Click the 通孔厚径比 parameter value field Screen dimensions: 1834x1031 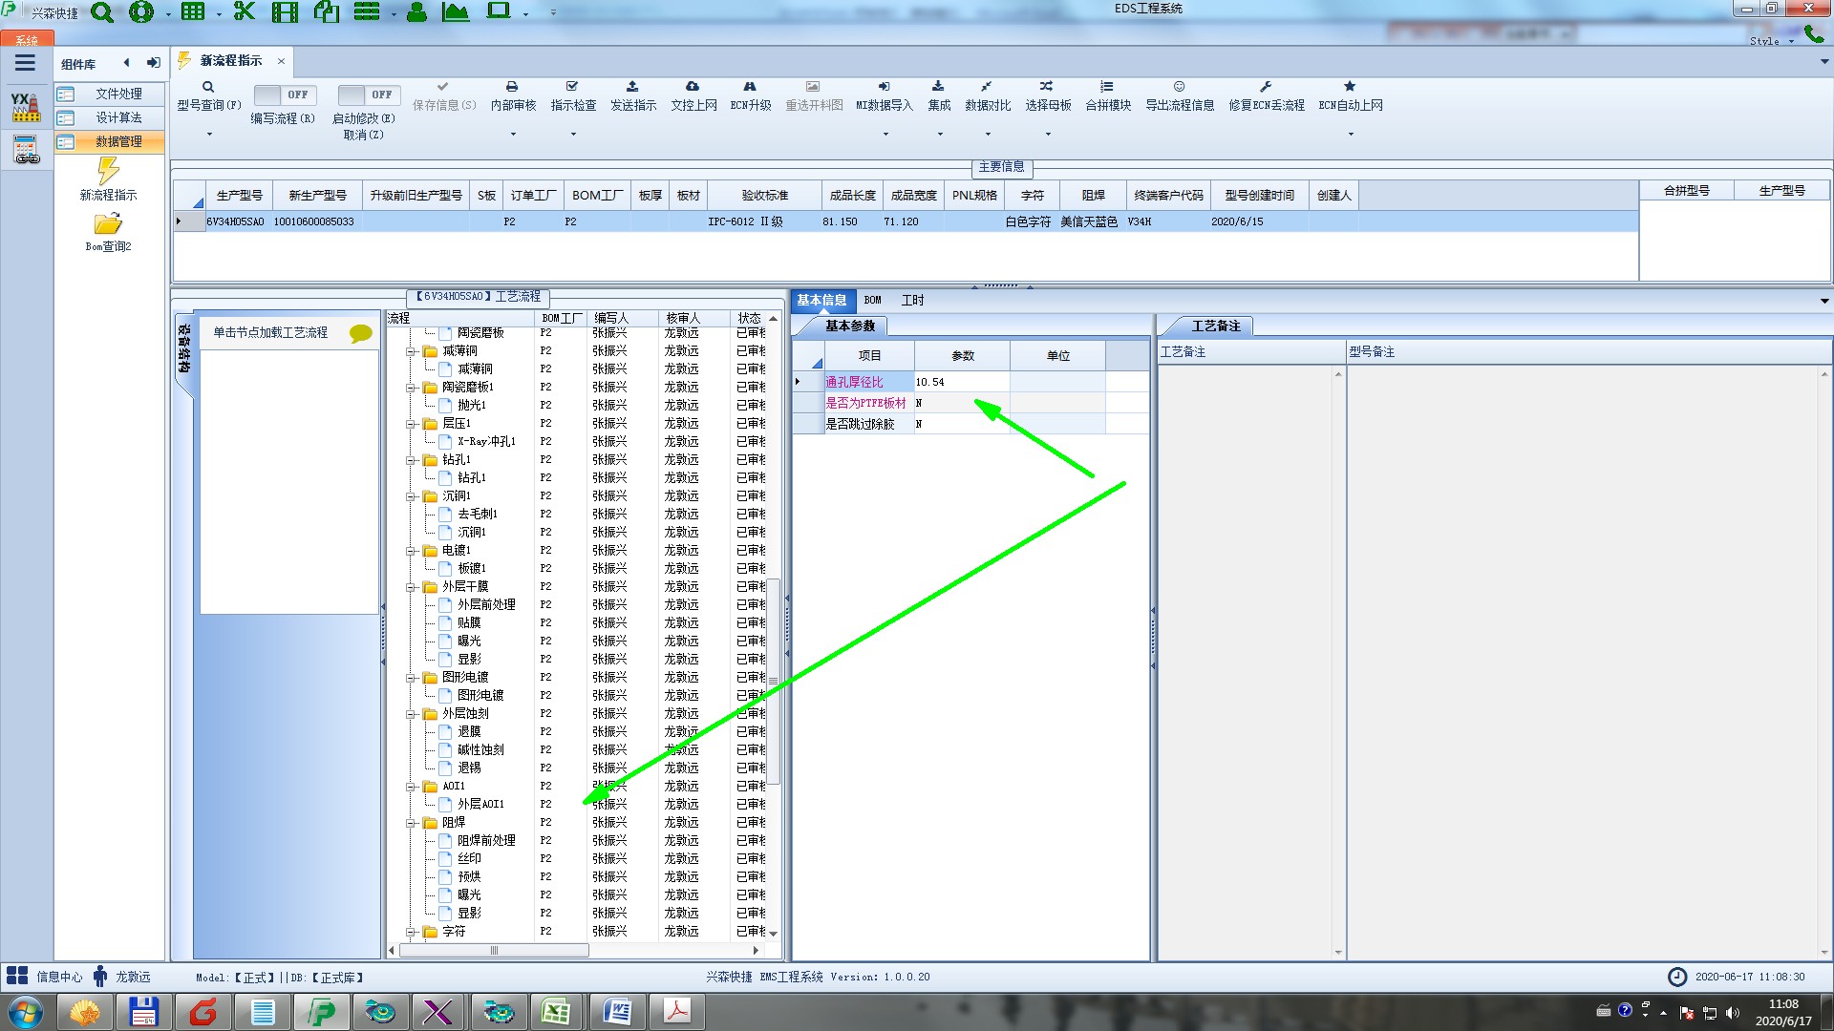point(960,382)
